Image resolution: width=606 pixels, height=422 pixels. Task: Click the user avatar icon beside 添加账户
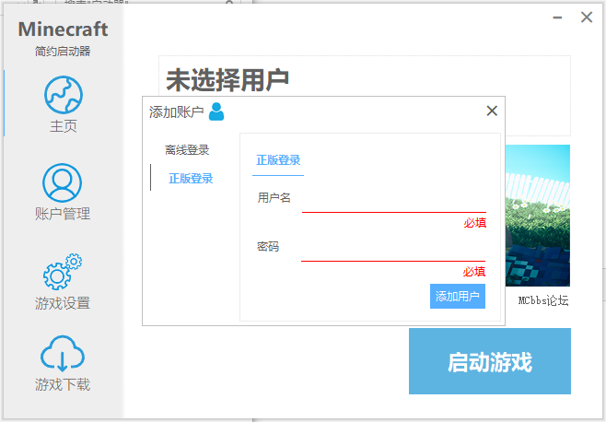pyautogui.click(x=216, y=111)
